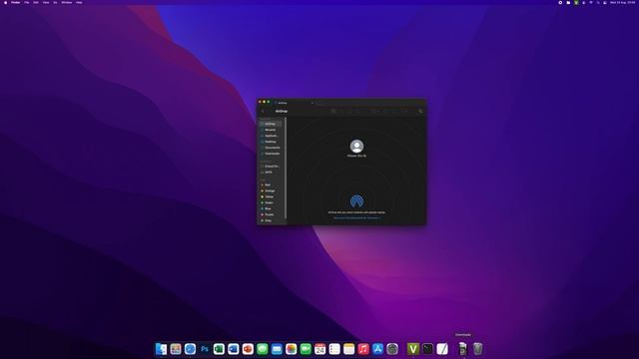The image size is (639, 359).
Task: Click the date and time in menu bar
Action: (622, 2)
